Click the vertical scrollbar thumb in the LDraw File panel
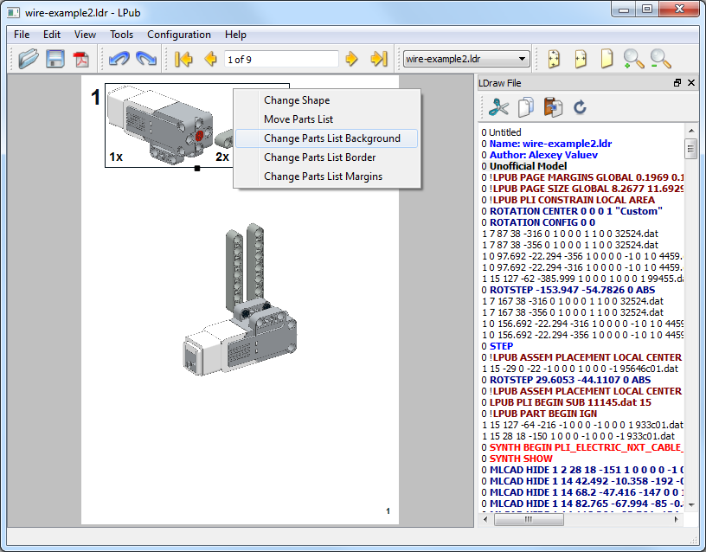 pyautogui.click(x=690, y=149)
